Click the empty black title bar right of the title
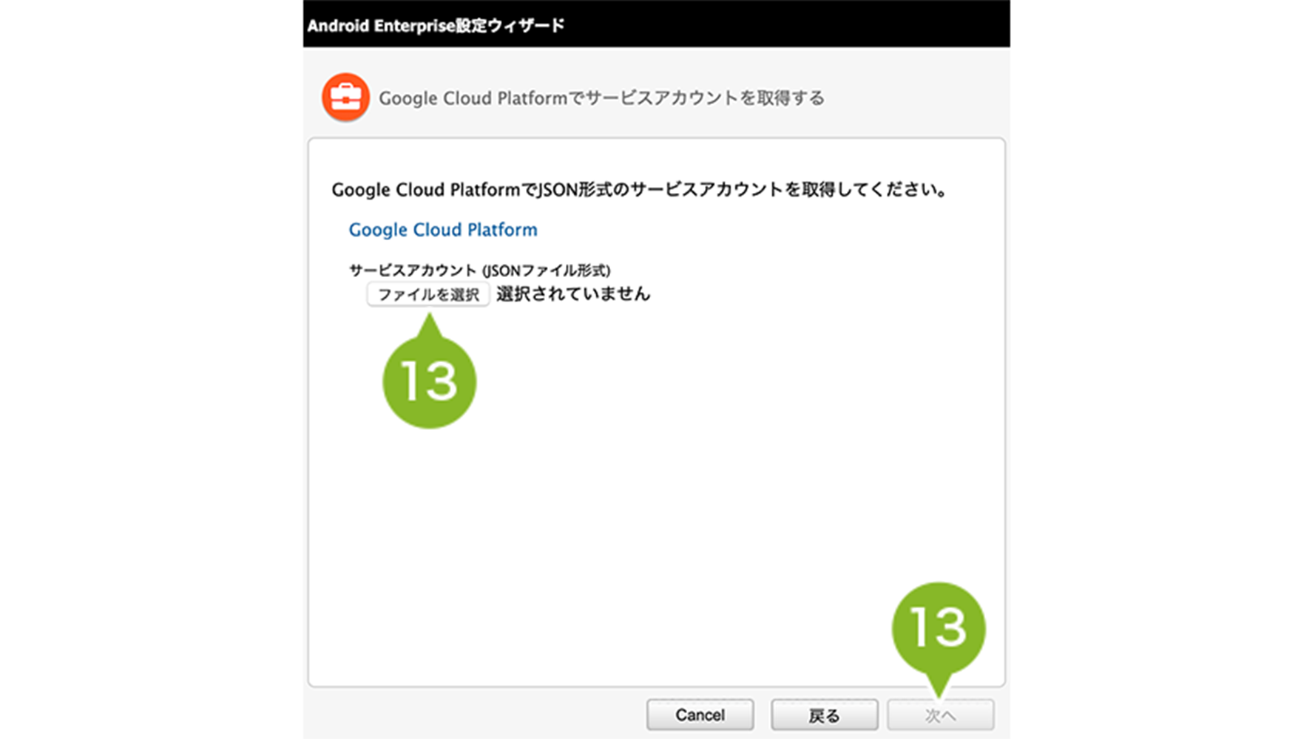The image size is (1315, 739). [x=784, y=24]
